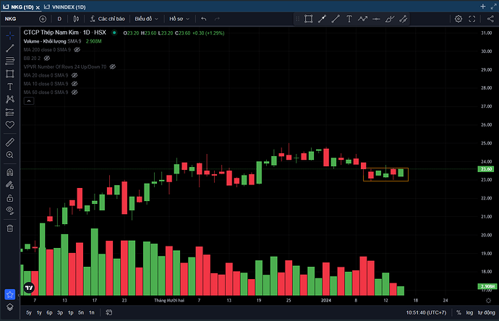Select the geometric shapes tool in the left sidebar
Screen dimensions: 499x321
[x=10, y=74]
